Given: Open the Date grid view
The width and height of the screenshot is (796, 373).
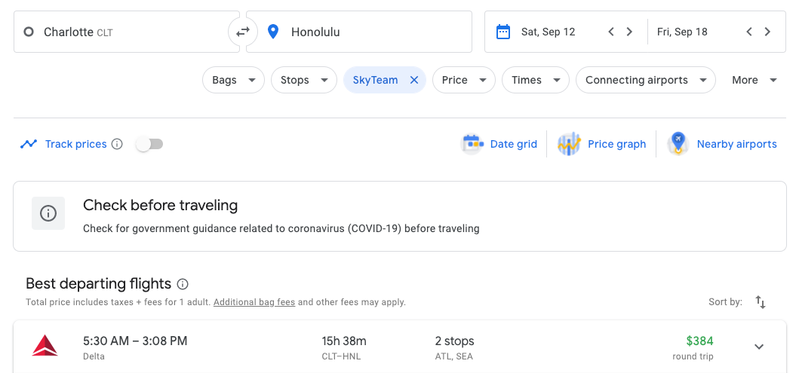Looking at the screenshot, I should (x=500, y=144).
